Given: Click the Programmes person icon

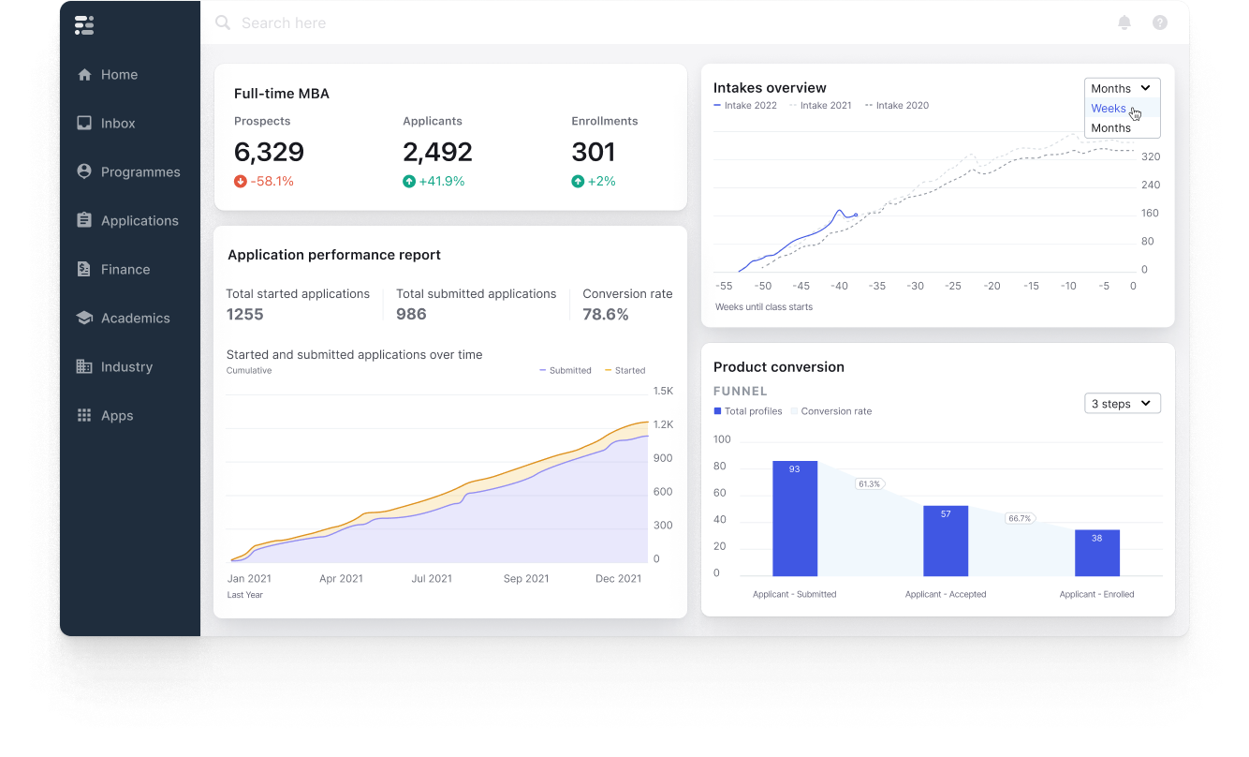Looking at the screenshot, I should point(84,172).
